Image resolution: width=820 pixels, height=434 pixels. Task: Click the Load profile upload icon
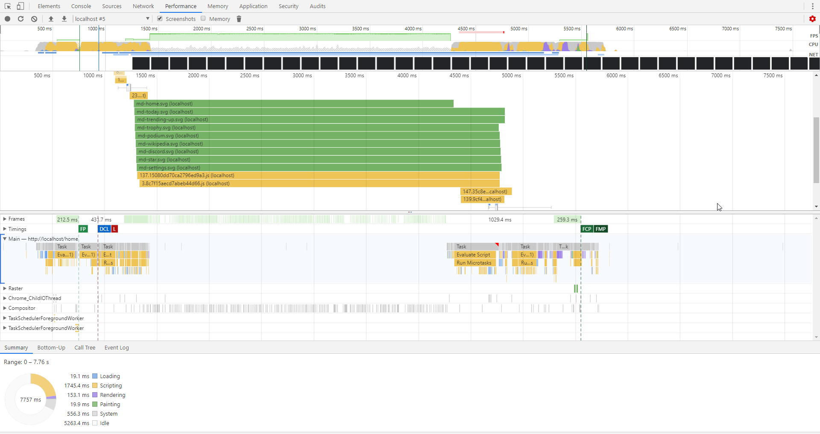(x=51, y=19)
